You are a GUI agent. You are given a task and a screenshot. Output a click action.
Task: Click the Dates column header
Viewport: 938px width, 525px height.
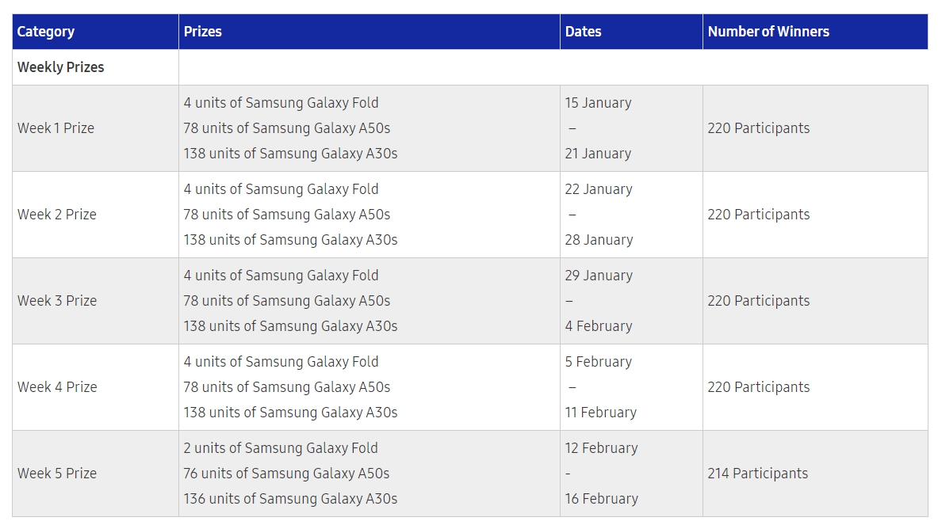pos(583,32)
